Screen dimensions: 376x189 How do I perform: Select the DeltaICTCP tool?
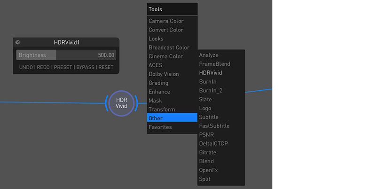pyautogui.click(x=213, y=143)
